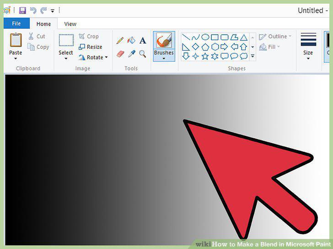Select the Color picker eyedropper
Screen dimensions: 333x249
131,54
